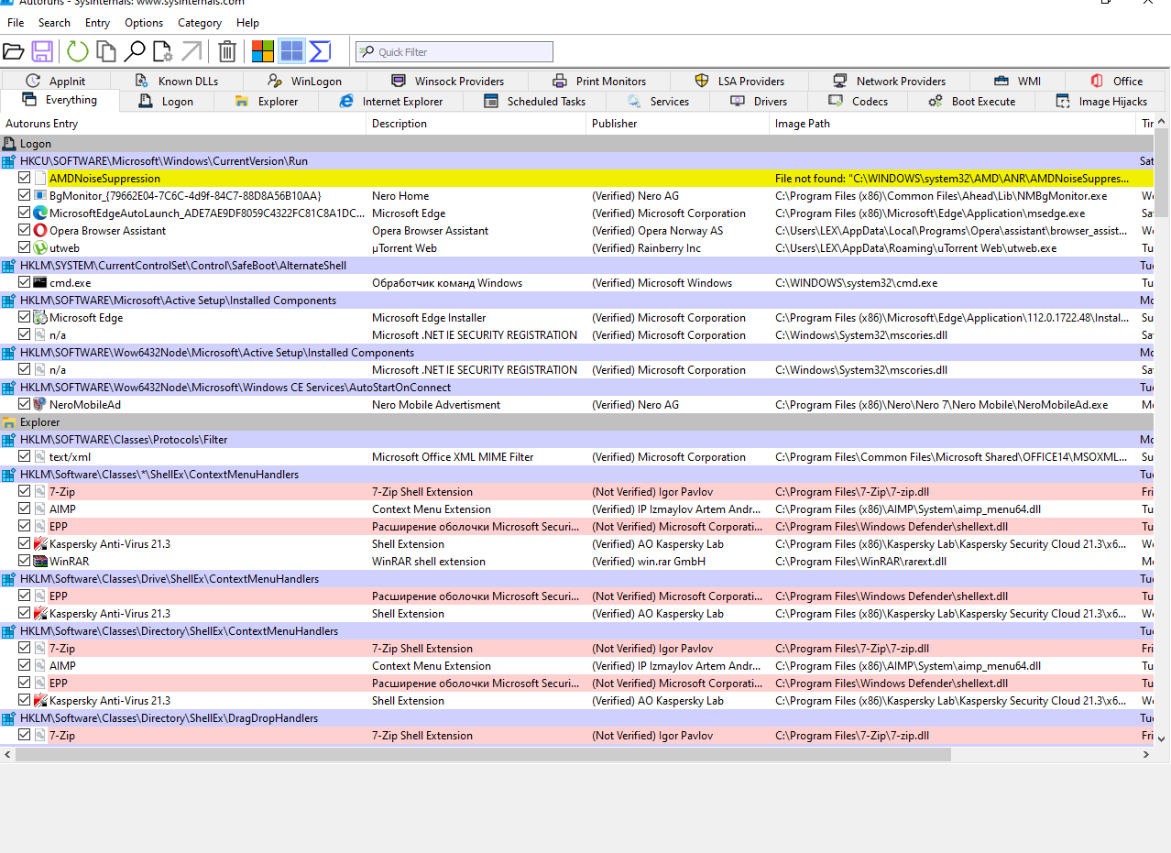Open the Entry menu
The height and width of the screenshot is (853, 1171).
97,23
